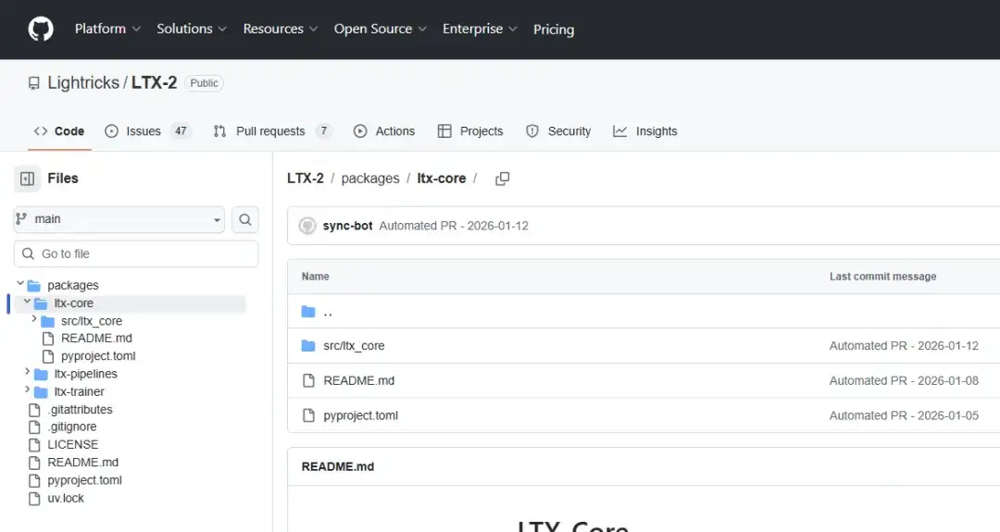Open the Resources menu
Screen dimensions: 1000x532
[x=280, y=29]
